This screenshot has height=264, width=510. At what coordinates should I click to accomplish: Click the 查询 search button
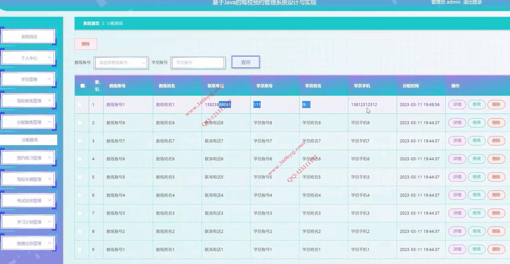click(246, 62)
